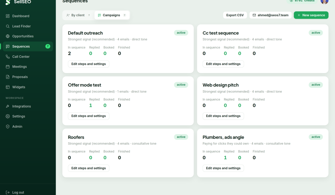The width and height of the screenshot is (335, 195).
Task: Click the Cc test sequence title
Action: pyautogui.click(x=221, y=33)
